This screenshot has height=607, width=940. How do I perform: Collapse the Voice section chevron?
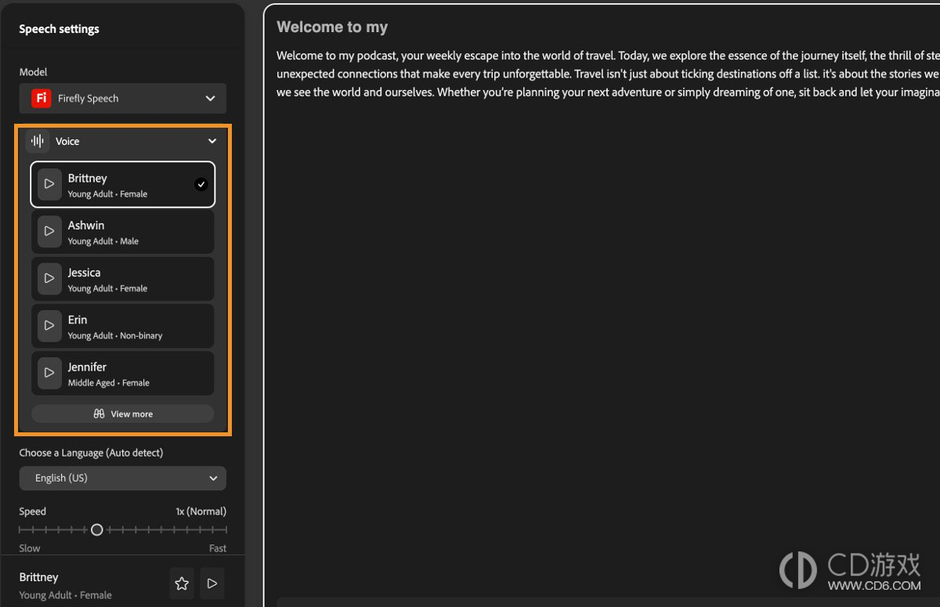pos(211,141)
